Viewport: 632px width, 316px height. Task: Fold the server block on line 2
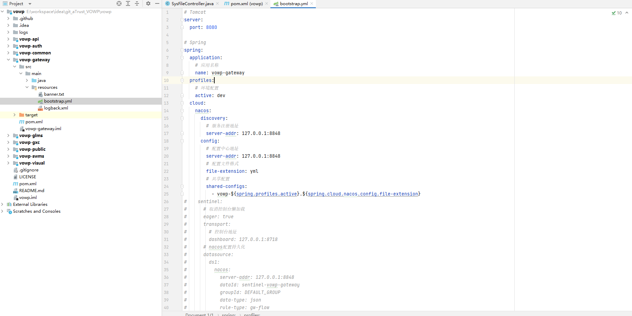click(182, 20)
